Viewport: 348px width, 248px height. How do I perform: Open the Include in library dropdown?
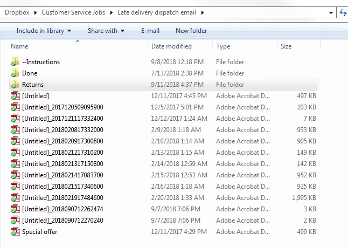tap(44, 31)
